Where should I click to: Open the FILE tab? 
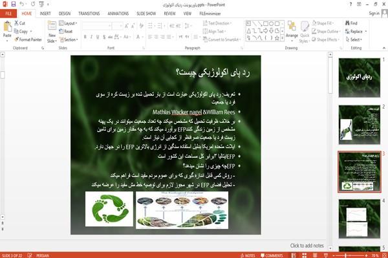click(x=8, y=14)
